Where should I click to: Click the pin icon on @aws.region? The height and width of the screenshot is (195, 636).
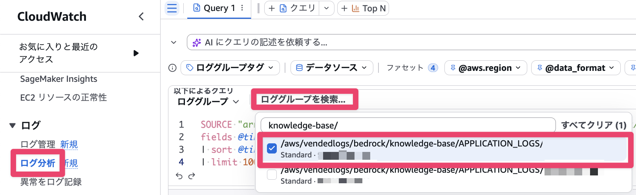click(x=453, y=68)
